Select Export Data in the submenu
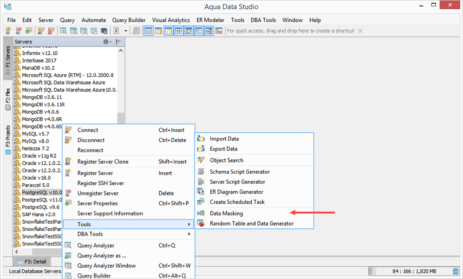Screen dimensions: 463x279 click(x=223, y=149)
